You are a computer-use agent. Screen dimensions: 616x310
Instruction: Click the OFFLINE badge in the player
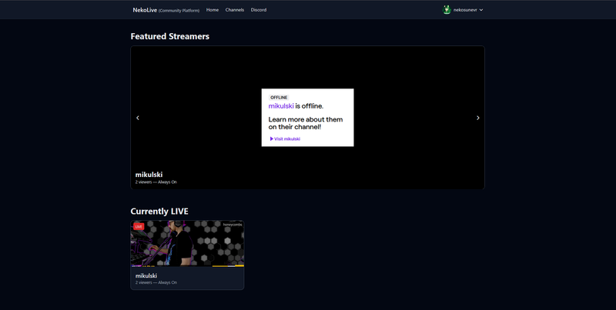click(279, 98)
